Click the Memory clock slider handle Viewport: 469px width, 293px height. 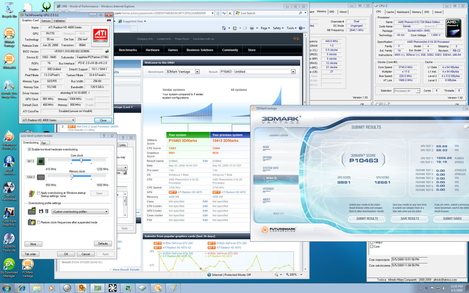tap(72, 176)
